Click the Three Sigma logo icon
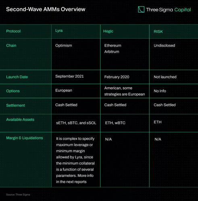The image size is (198, 201). pyautogui.click(x=141, y=10)
